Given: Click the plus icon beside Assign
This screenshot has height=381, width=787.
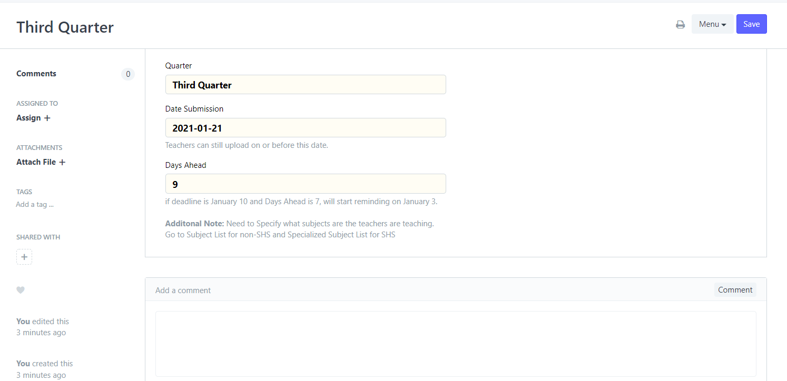Looking at the screenshot, I should tap(47, 118).
